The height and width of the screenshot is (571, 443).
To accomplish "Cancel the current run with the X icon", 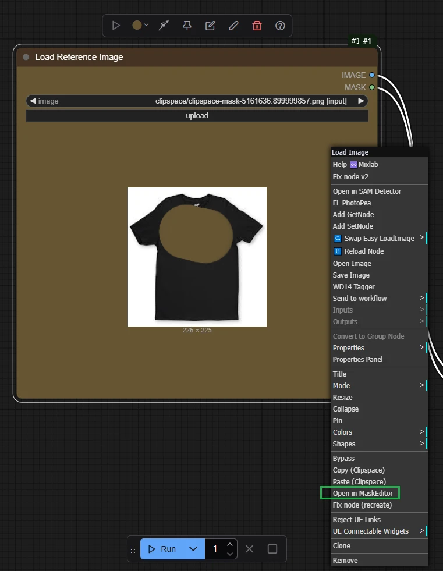I will point(249,549).
